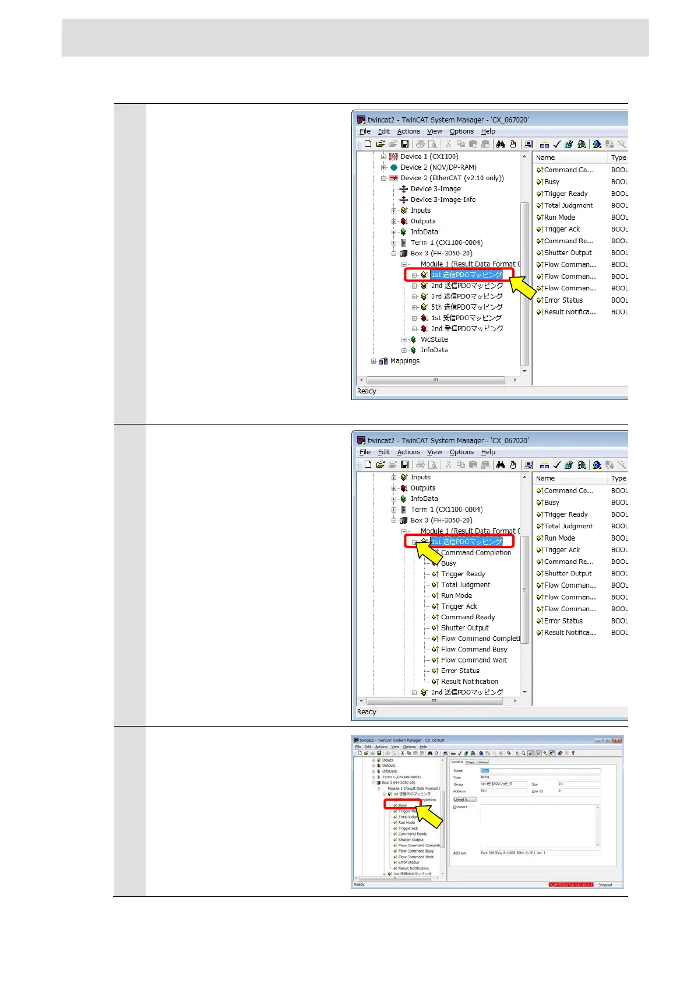Image resolution: width=694 pixels, height=982 pixels.
Task: Click Save floppy icon in middle screenshot toolbar
Action: coord(404,465)
